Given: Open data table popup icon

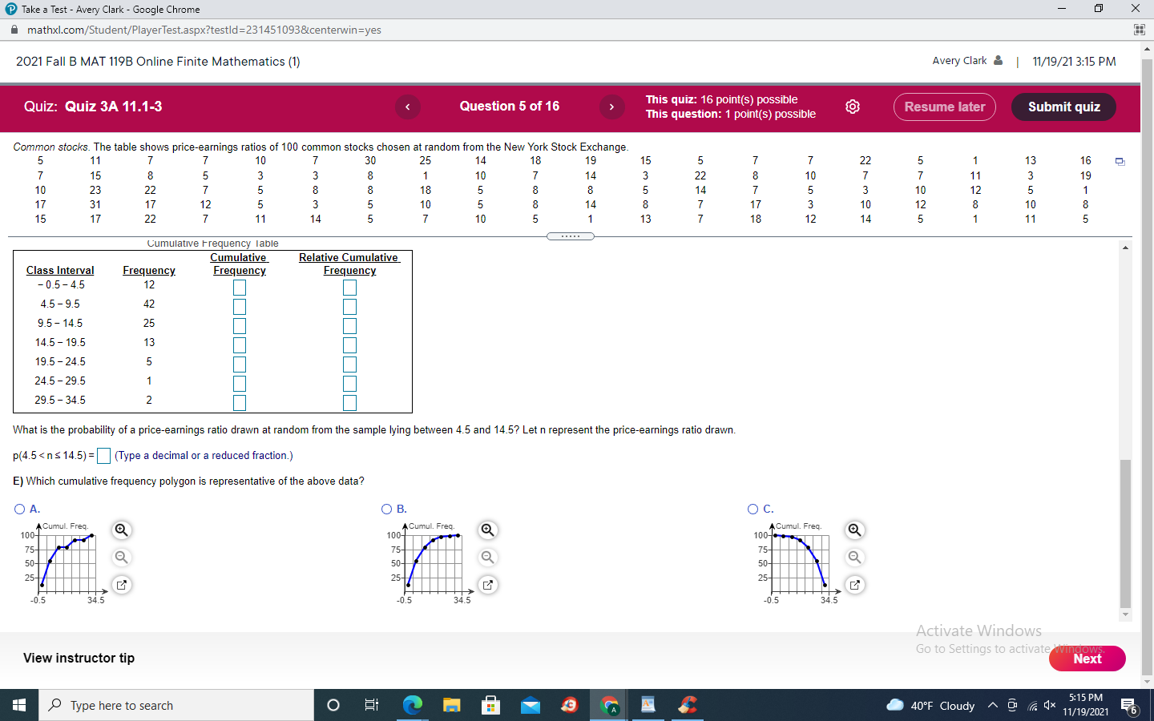Looking at the screenshot, I should [1120, 162].
